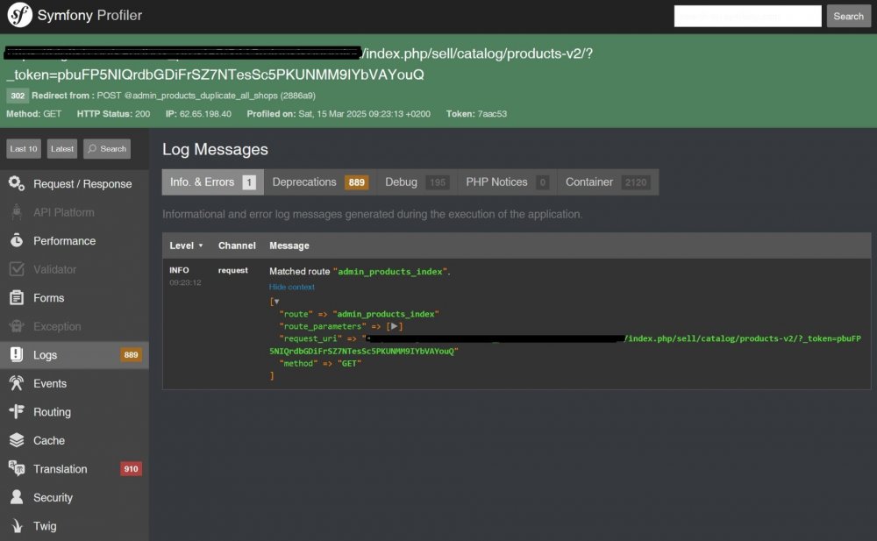Expand the route_parameters array
The image size is (877, 541).
pos(395,325)
